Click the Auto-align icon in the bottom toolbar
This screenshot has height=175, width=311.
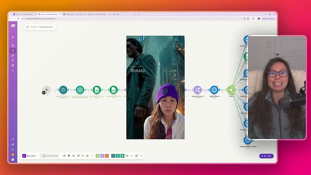87,156
